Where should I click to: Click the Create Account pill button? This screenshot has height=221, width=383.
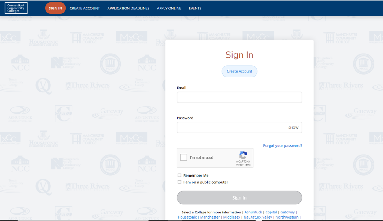[x=239, y=71]
